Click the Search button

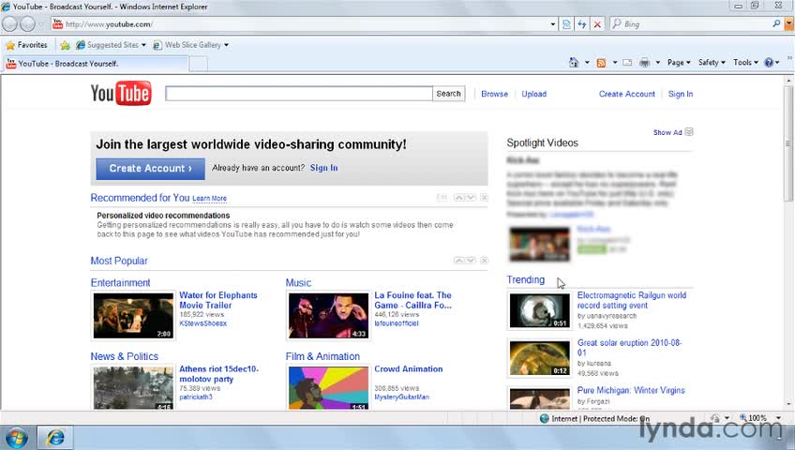tap(448, 94)
